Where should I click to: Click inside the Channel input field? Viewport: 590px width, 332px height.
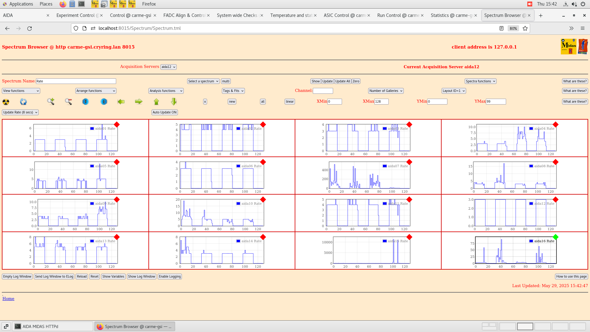tap(323, 91)
